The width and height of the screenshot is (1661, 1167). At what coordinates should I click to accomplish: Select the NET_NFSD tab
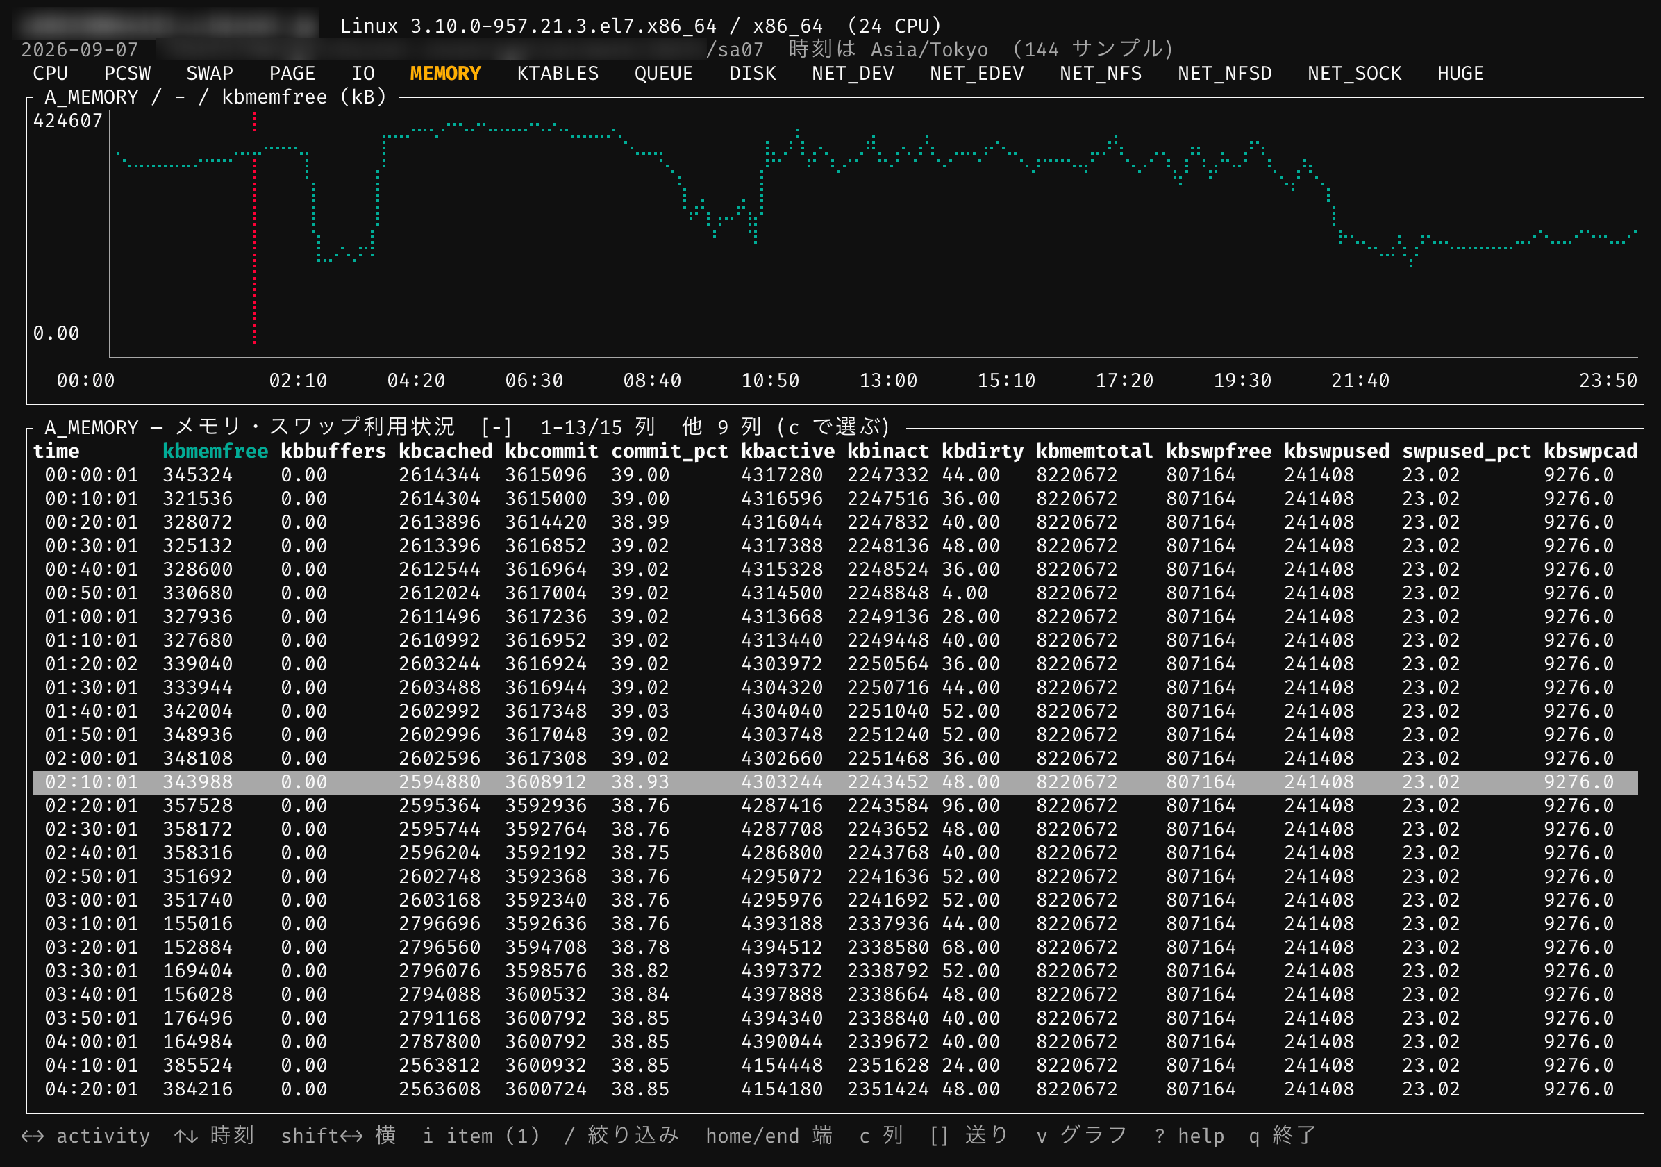pos(1224,73)
